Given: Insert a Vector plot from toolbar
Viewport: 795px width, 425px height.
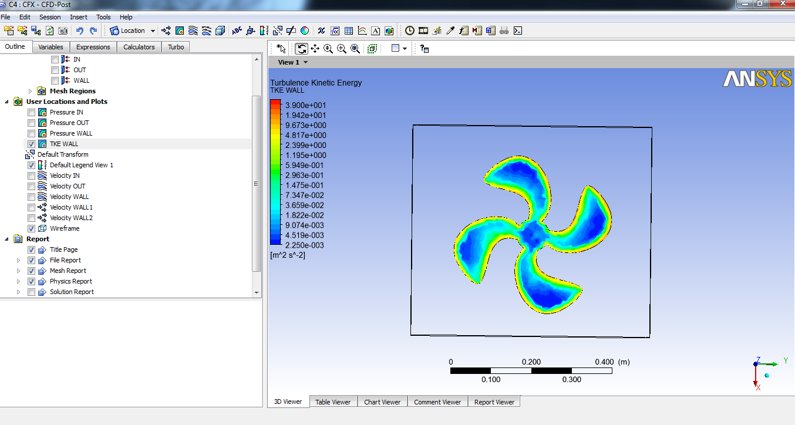Looking at the screenshot, I should (x=166, y=31).
